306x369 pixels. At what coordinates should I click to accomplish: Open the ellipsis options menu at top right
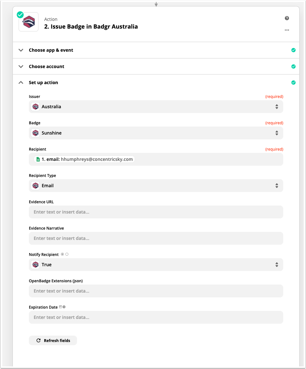[287, 30]
